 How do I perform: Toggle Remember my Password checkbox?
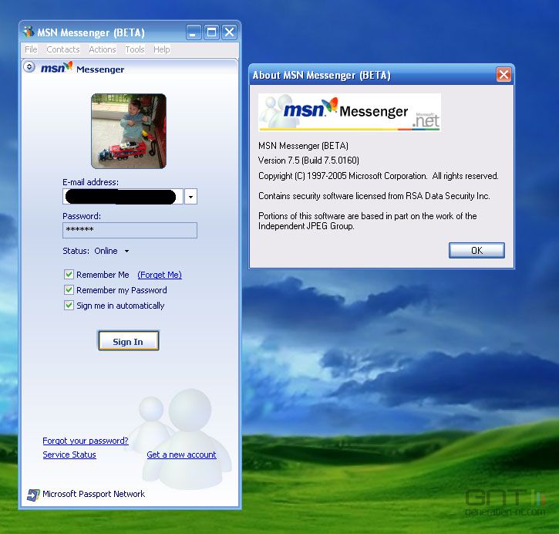coord(69,289)
